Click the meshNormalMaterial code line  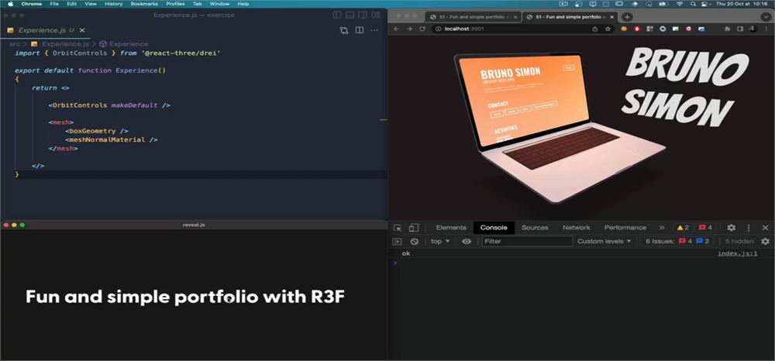click(111, 139)
